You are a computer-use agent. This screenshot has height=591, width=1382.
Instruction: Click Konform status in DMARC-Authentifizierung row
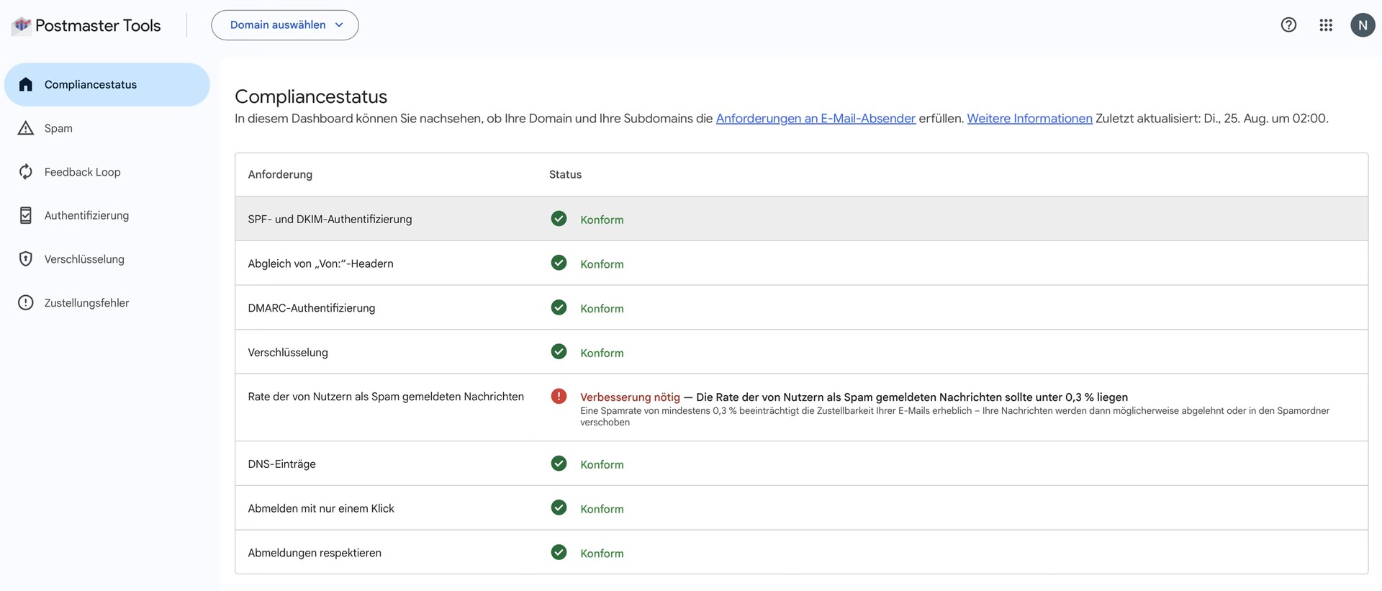pos(602,309)
